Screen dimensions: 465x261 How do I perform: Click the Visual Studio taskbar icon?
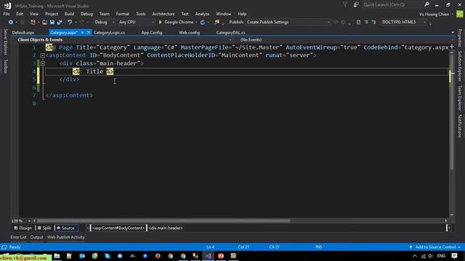tap(209, 256)
